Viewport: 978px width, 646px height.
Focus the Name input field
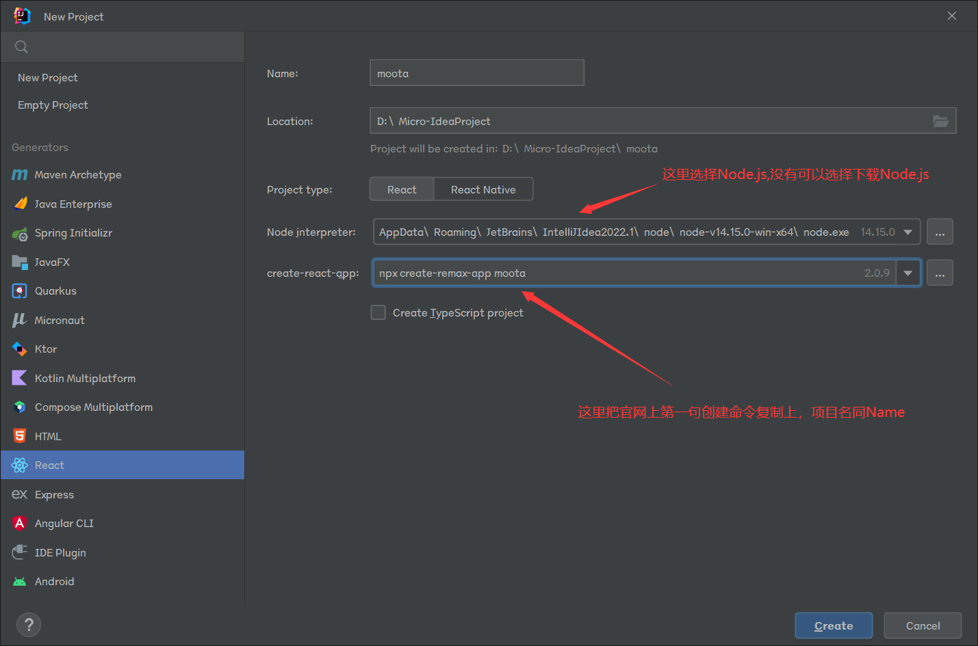(477, 73)
